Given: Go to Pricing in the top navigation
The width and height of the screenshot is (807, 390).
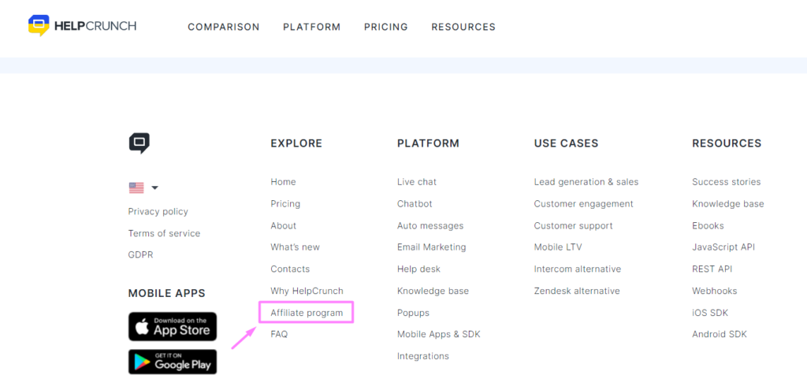Looking at the screenshot, I should click(386, 27).
